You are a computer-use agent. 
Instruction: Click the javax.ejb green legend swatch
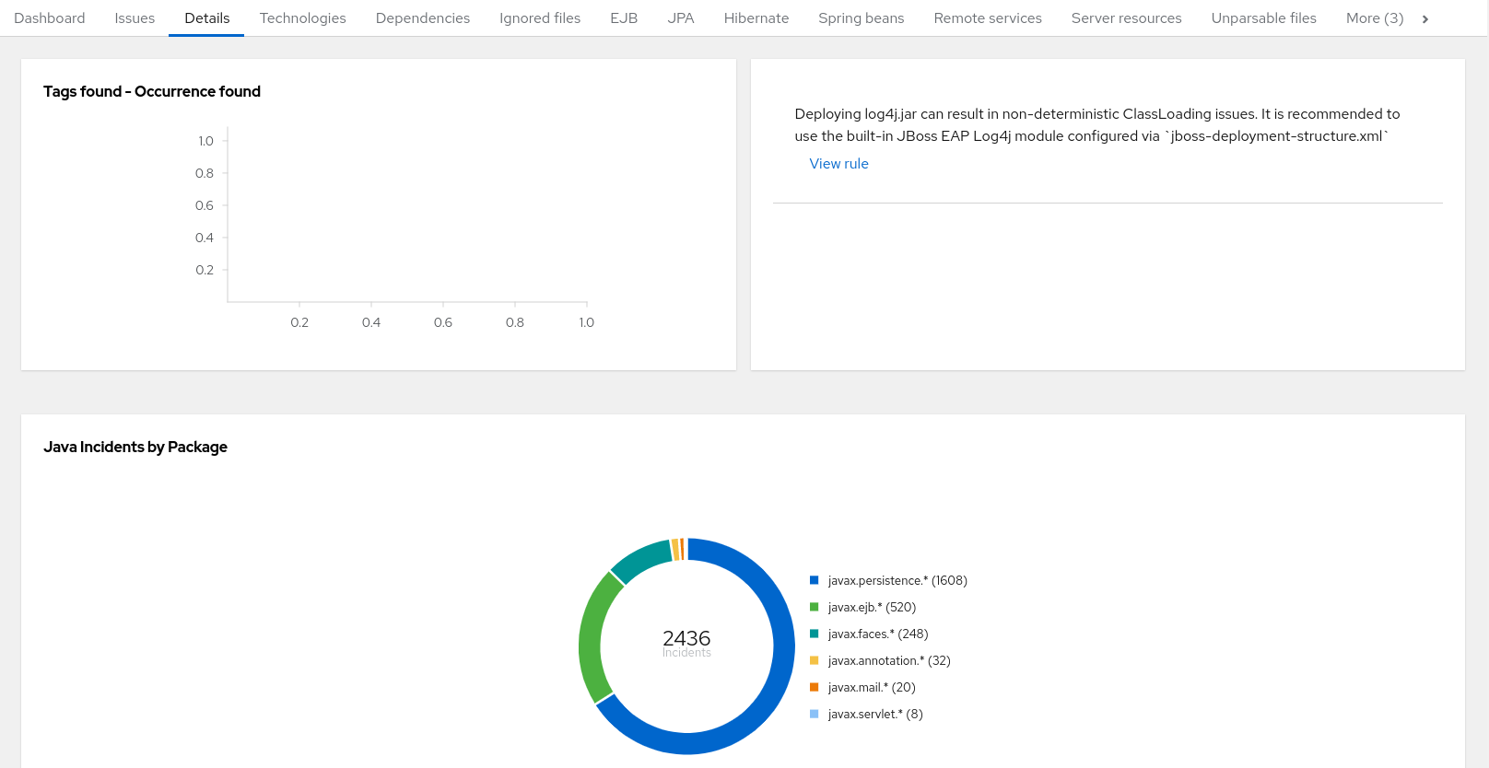815,608
